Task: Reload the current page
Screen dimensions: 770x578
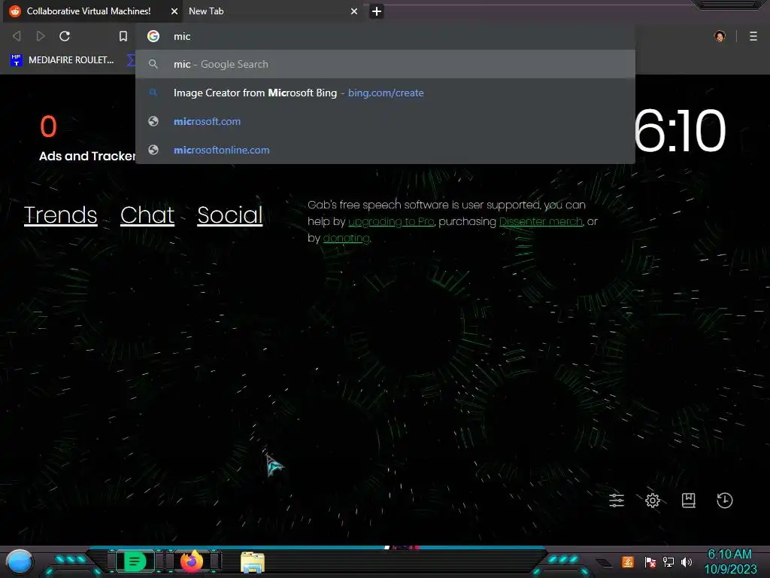Action: 65,36
